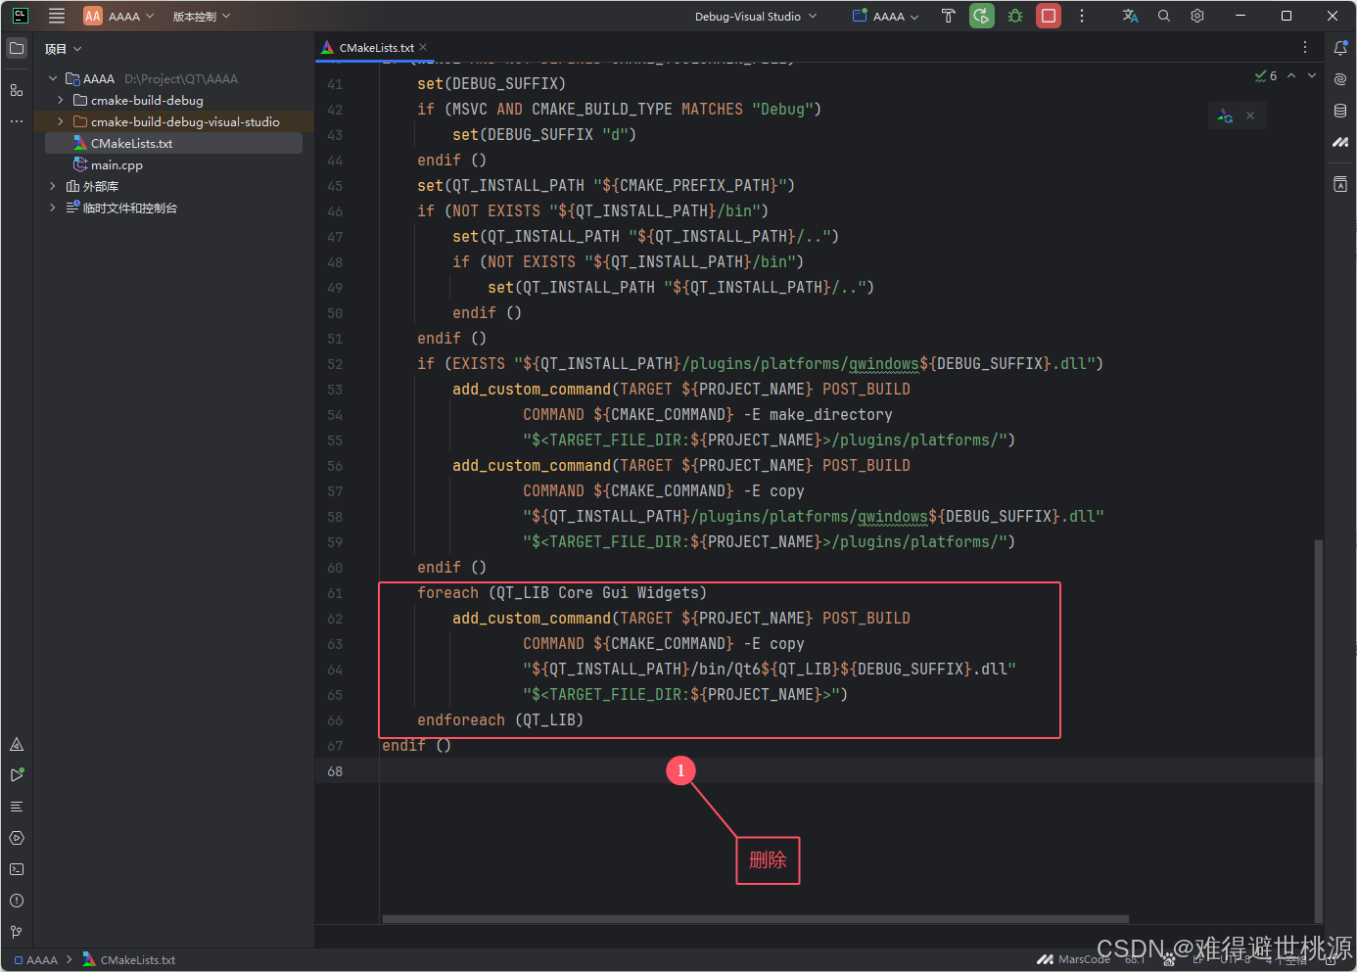Click the Reload CMake changes floating icon
The height and width of the screenshot is (972, 1357).
[1225, 116]
